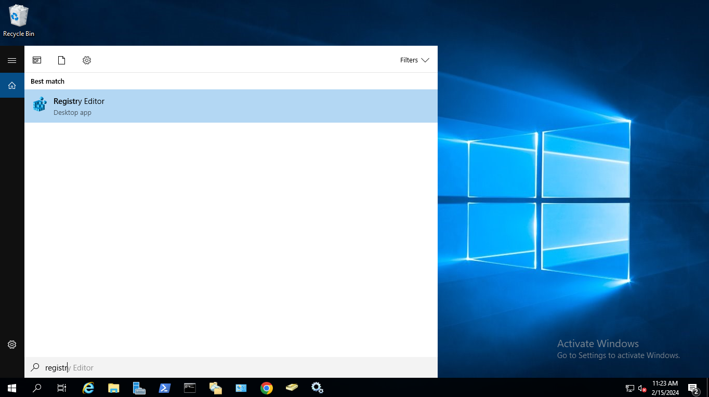Screen dimensions: 709x397
Task: Launch Internet Explorer from taskbar
Action: [88, 388]
